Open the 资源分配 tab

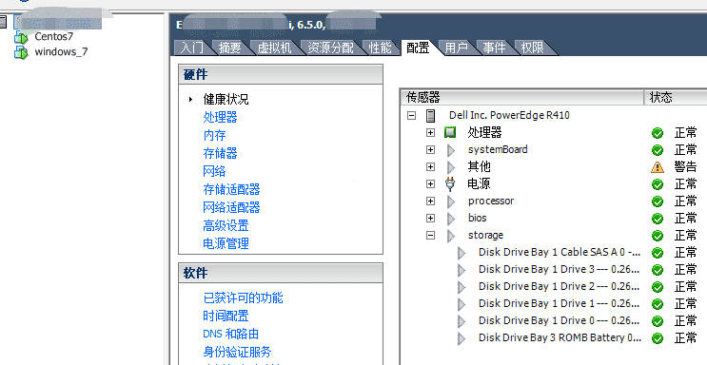click(x=331, y=48)
